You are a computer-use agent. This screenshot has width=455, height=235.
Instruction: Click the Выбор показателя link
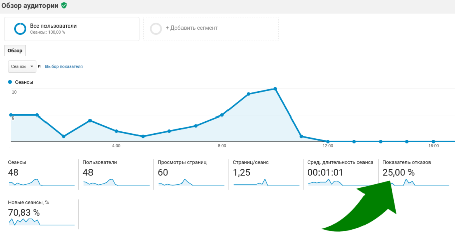(x=64, y=66)
